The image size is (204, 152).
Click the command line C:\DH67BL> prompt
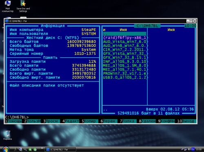pos(17,117)
